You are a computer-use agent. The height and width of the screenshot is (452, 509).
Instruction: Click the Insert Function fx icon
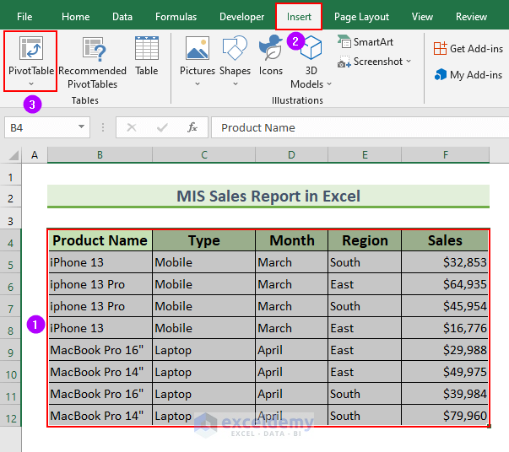click(192, 127)
